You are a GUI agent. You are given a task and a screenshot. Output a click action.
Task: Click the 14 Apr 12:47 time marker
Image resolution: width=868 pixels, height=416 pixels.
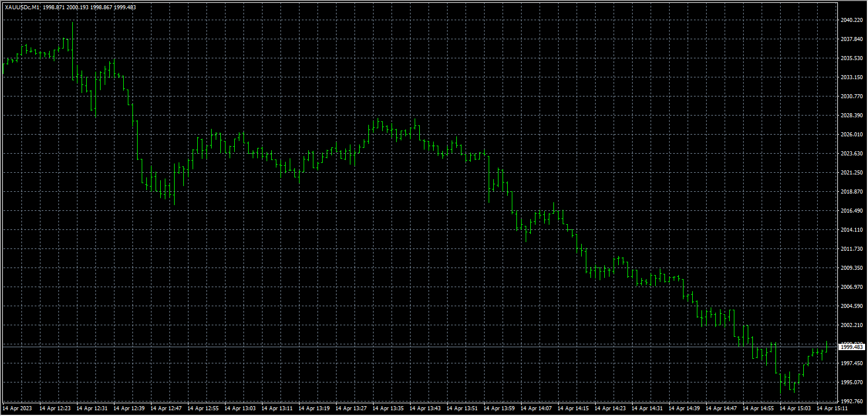tap(167, 408)
